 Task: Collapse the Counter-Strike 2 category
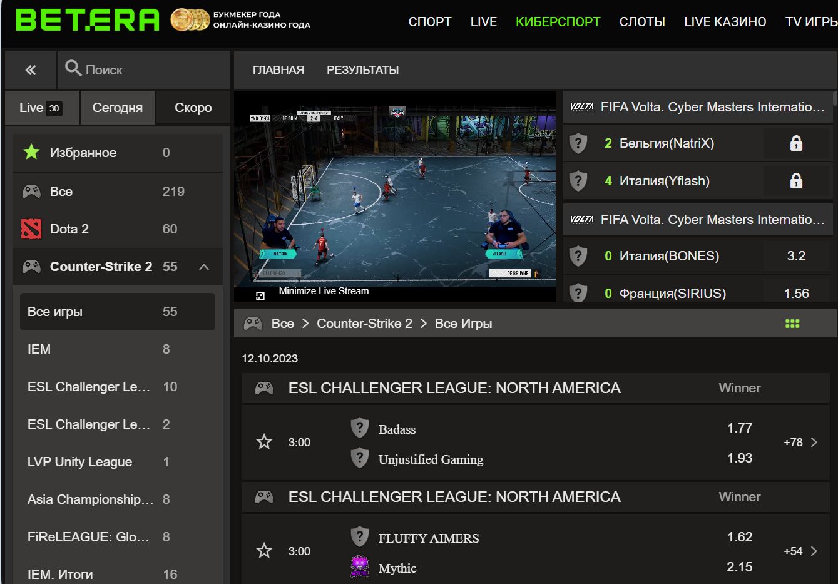203,267
